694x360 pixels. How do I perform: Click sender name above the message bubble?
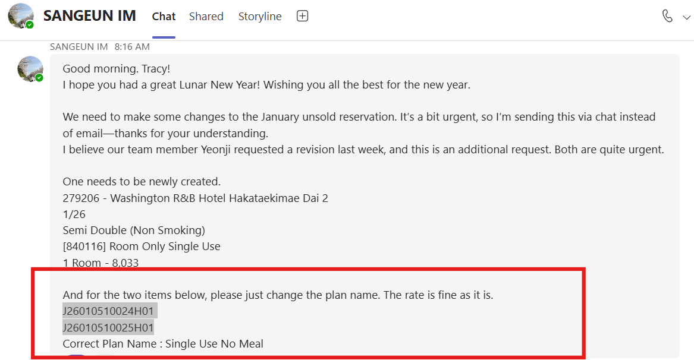(x=78, y=46)
